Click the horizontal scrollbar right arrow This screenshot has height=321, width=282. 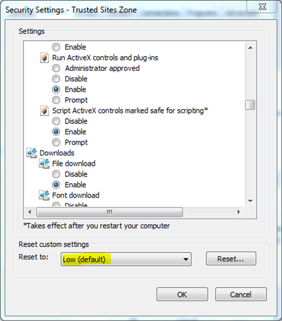pos(239,212)
